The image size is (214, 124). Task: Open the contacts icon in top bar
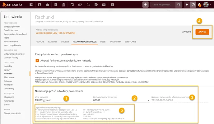coord(40,5)
